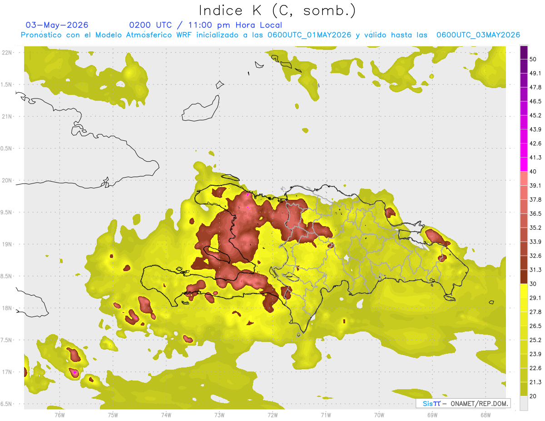The image size is (545, 421).
Task: Click the 17N latitude axis label
Action: coord(7,372)
